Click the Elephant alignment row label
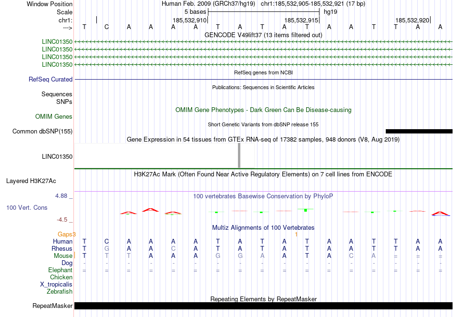 (60, 270)
